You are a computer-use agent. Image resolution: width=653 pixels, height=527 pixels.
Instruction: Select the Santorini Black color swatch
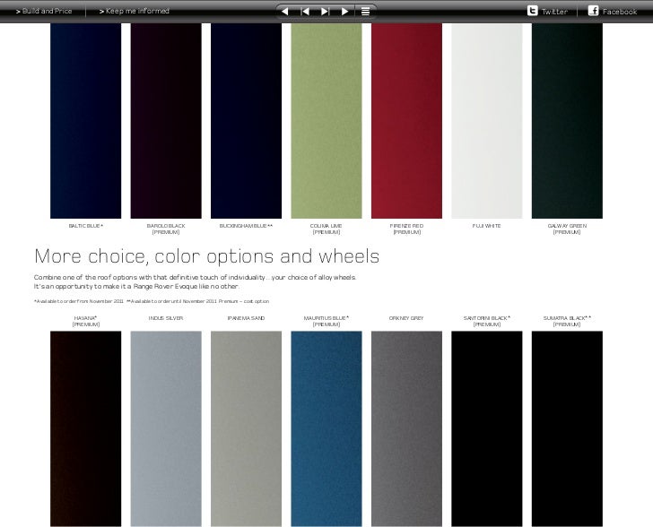(x=487, y=428)
